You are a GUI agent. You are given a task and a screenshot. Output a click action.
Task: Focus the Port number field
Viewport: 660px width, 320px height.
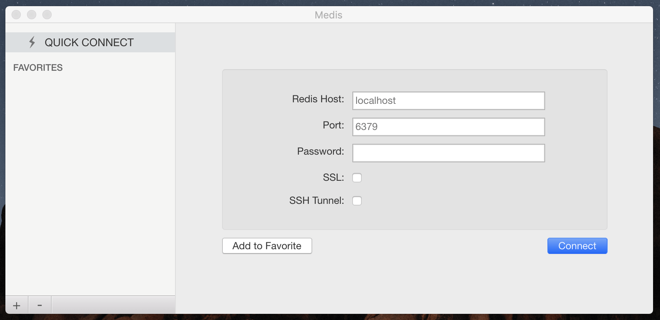(448, 127)
